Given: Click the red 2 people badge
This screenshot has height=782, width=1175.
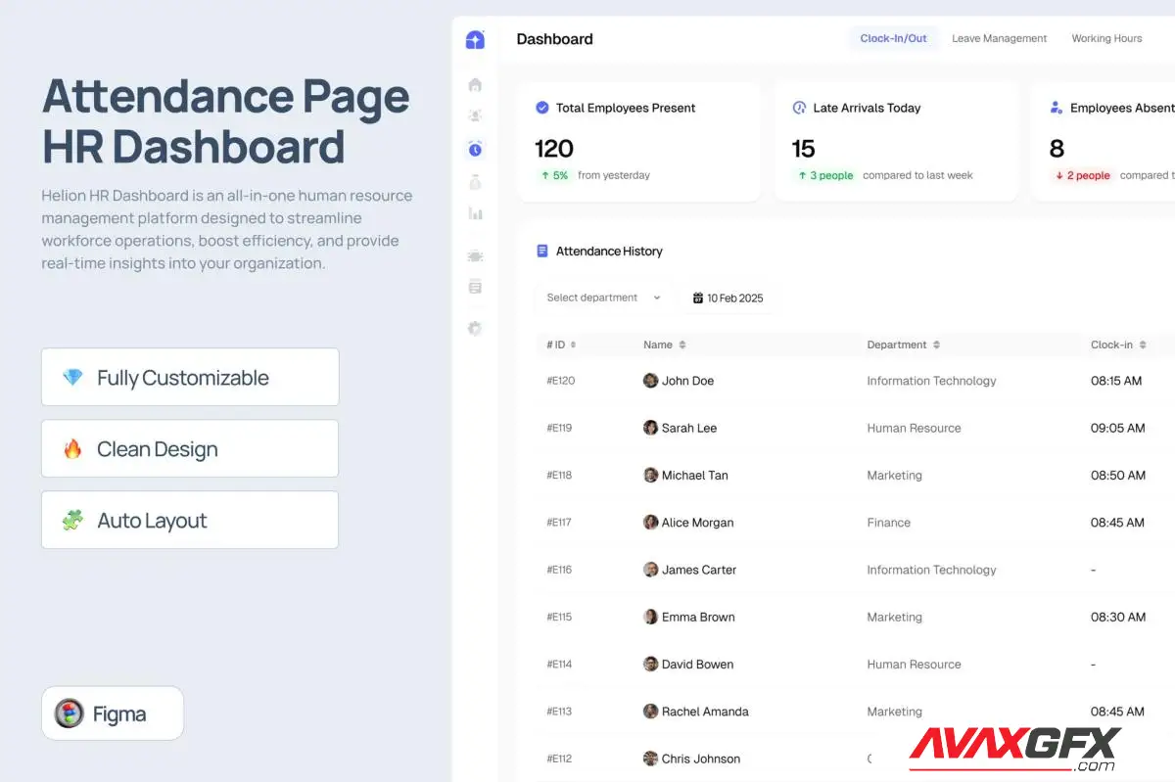Looking at the screenshot, I should tap(1082, 175).
